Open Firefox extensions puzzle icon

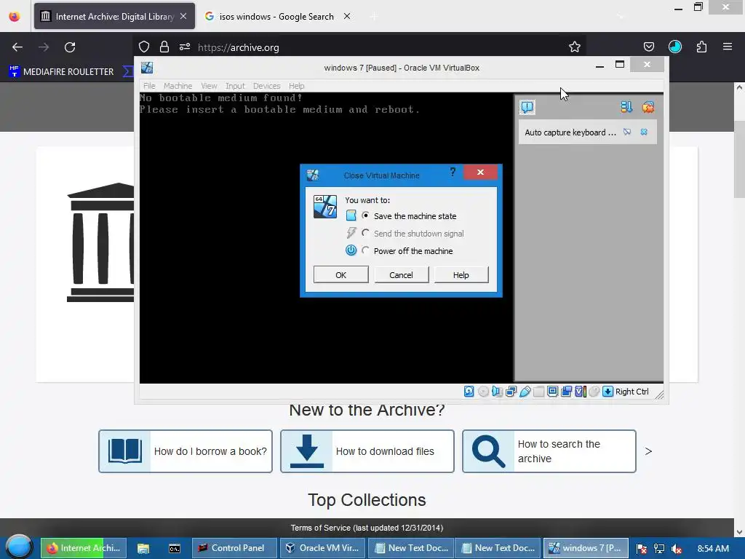point(701,47)
